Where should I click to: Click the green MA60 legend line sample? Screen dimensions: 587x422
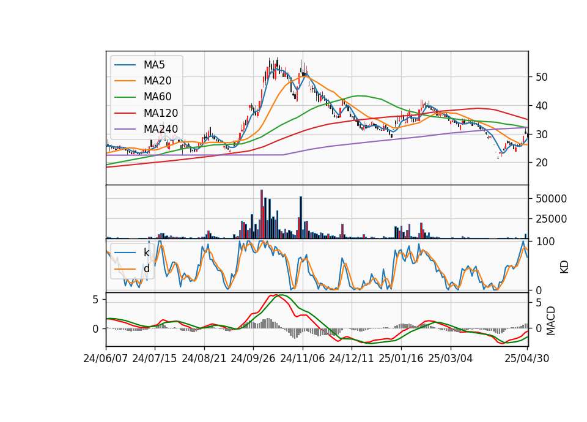(x=125, y=97)
